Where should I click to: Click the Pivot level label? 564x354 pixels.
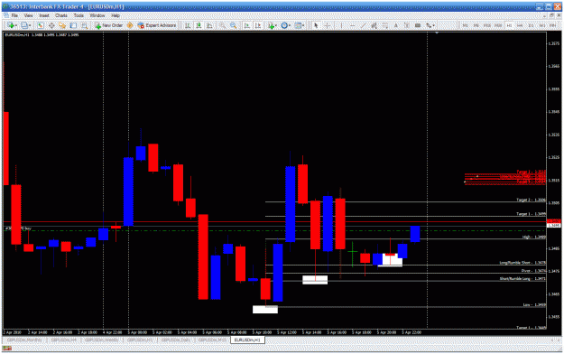533,271
